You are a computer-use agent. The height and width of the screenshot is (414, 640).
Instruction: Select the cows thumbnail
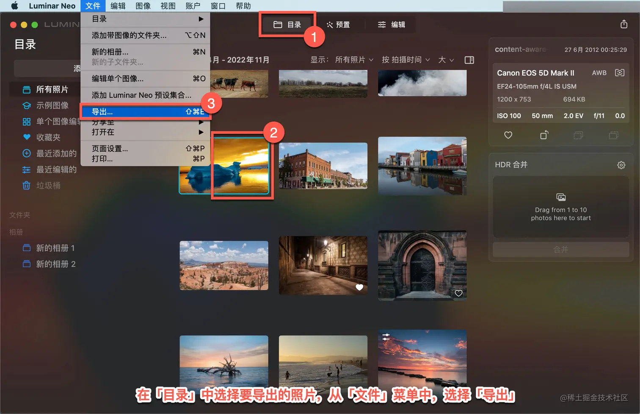(239, 83)
